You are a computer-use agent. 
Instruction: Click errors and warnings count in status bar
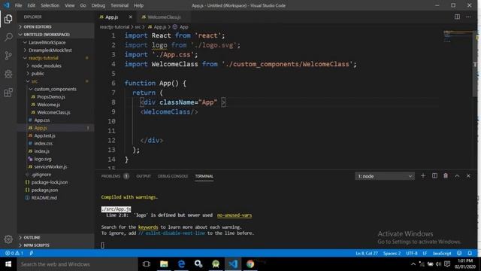(x=14, y=253)
